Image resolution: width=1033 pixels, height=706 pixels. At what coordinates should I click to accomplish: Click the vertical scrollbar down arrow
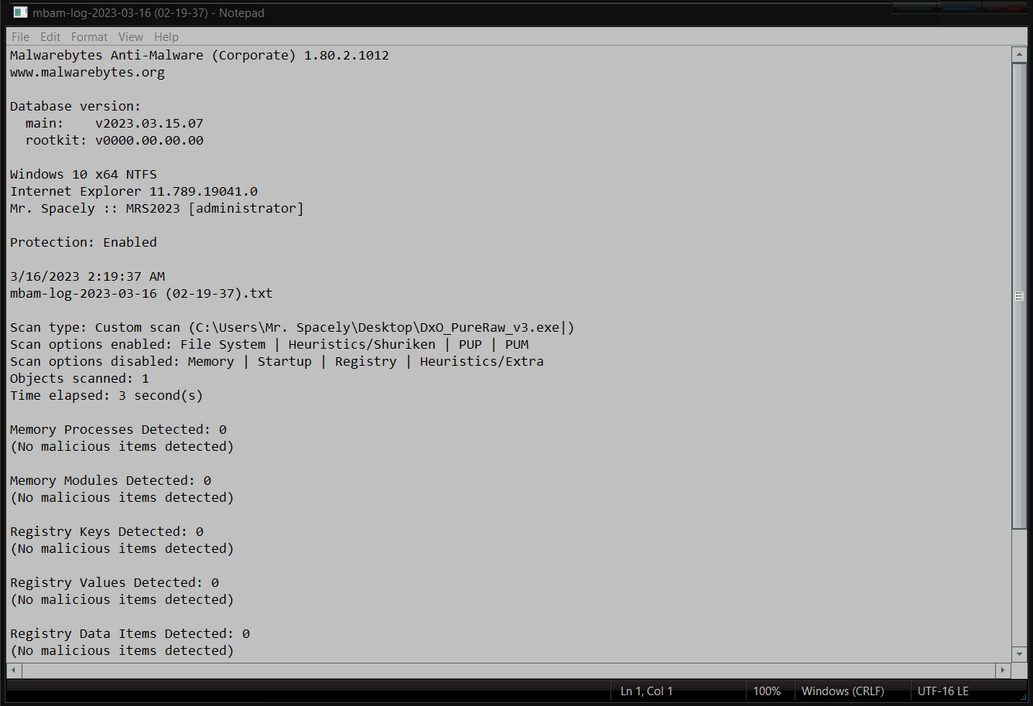click(x=1019, y=654)
